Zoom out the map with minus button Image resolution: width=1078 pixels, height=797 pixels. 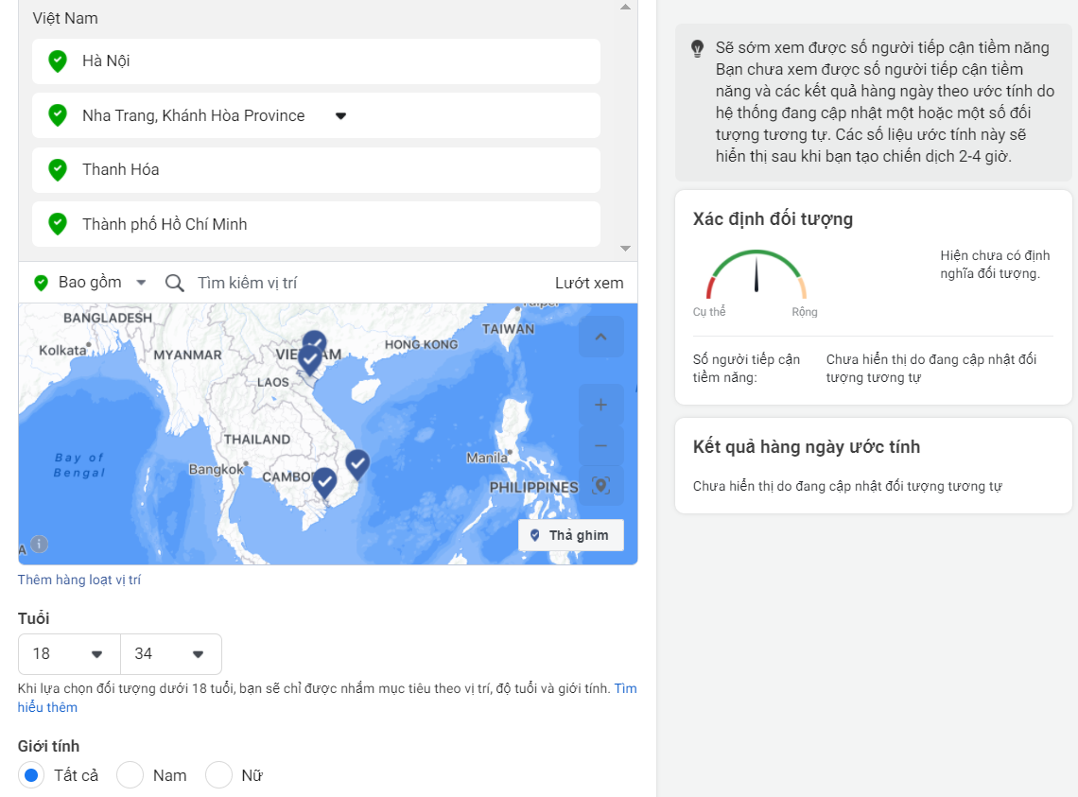(600, 445)
